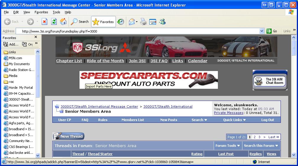Open MSN.com favorite
Screen dimensions: 298x166
13,58
